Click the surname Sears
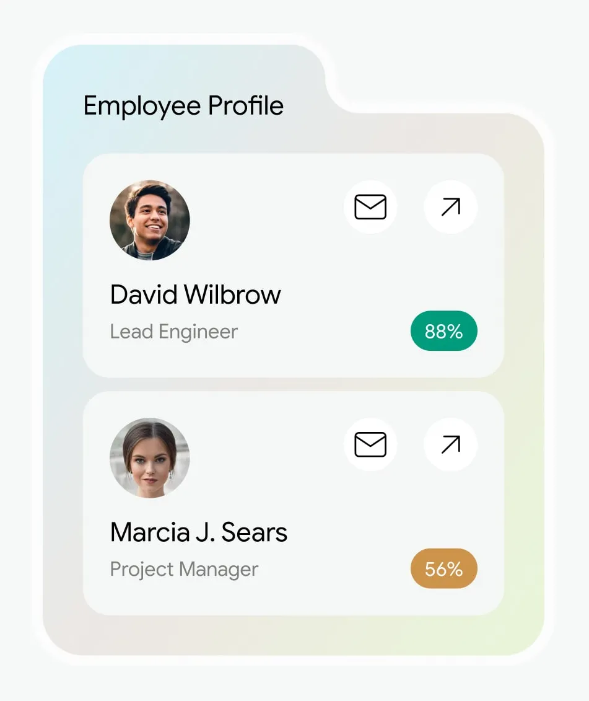The width and height of the screenshot is (589, 701). point(255,532)
